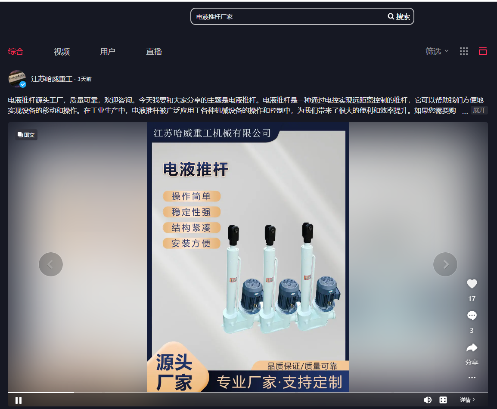Pause the playing video
Screen dimensions: 497x409
19,400
